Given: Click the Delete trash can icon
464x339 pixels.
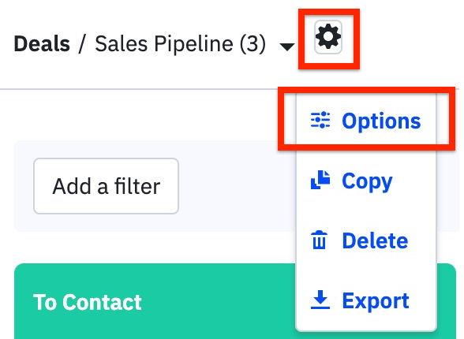Looking at the screenshot, I should (320, 240).
